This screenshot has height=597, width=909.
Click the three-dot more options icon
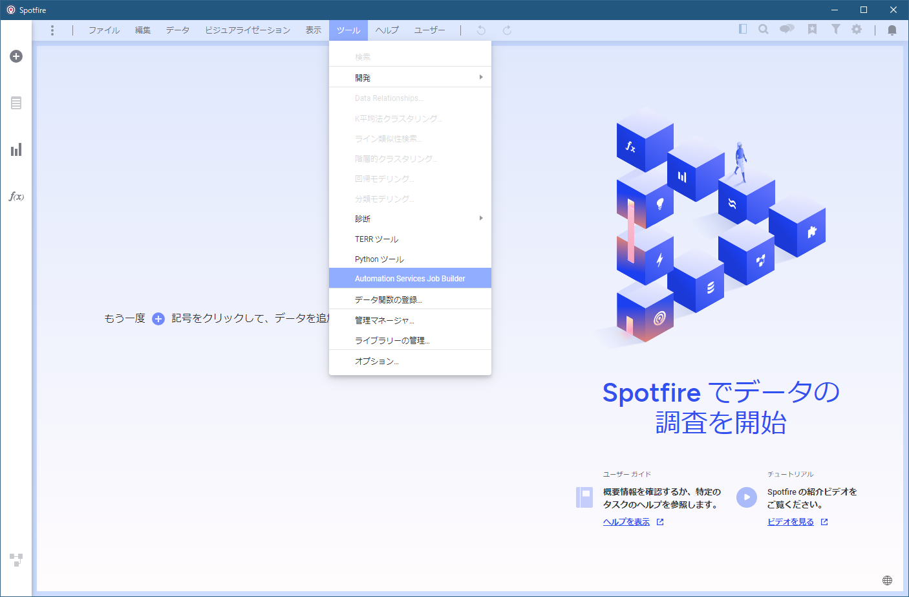(52, 30)
